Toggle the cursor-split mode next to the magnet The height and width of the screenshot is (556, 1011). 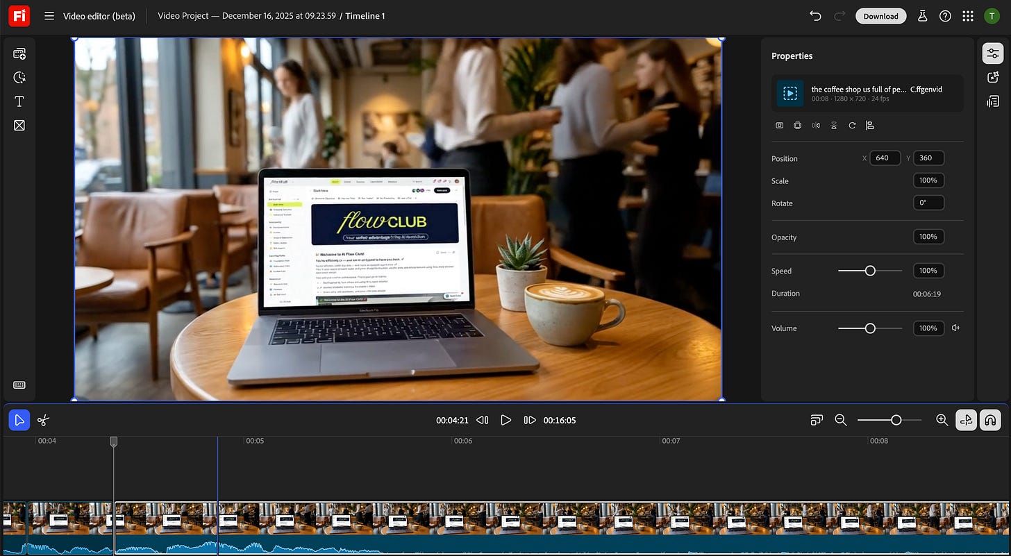(x=966, y=420)
